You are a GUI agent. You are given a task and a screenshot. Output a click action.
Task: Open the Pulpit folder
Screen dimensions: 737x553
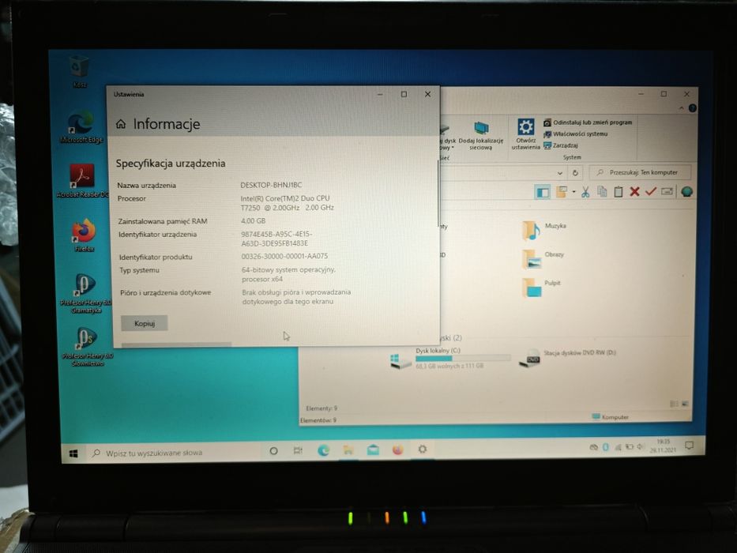pyautogui.click(x=541, y=288)
